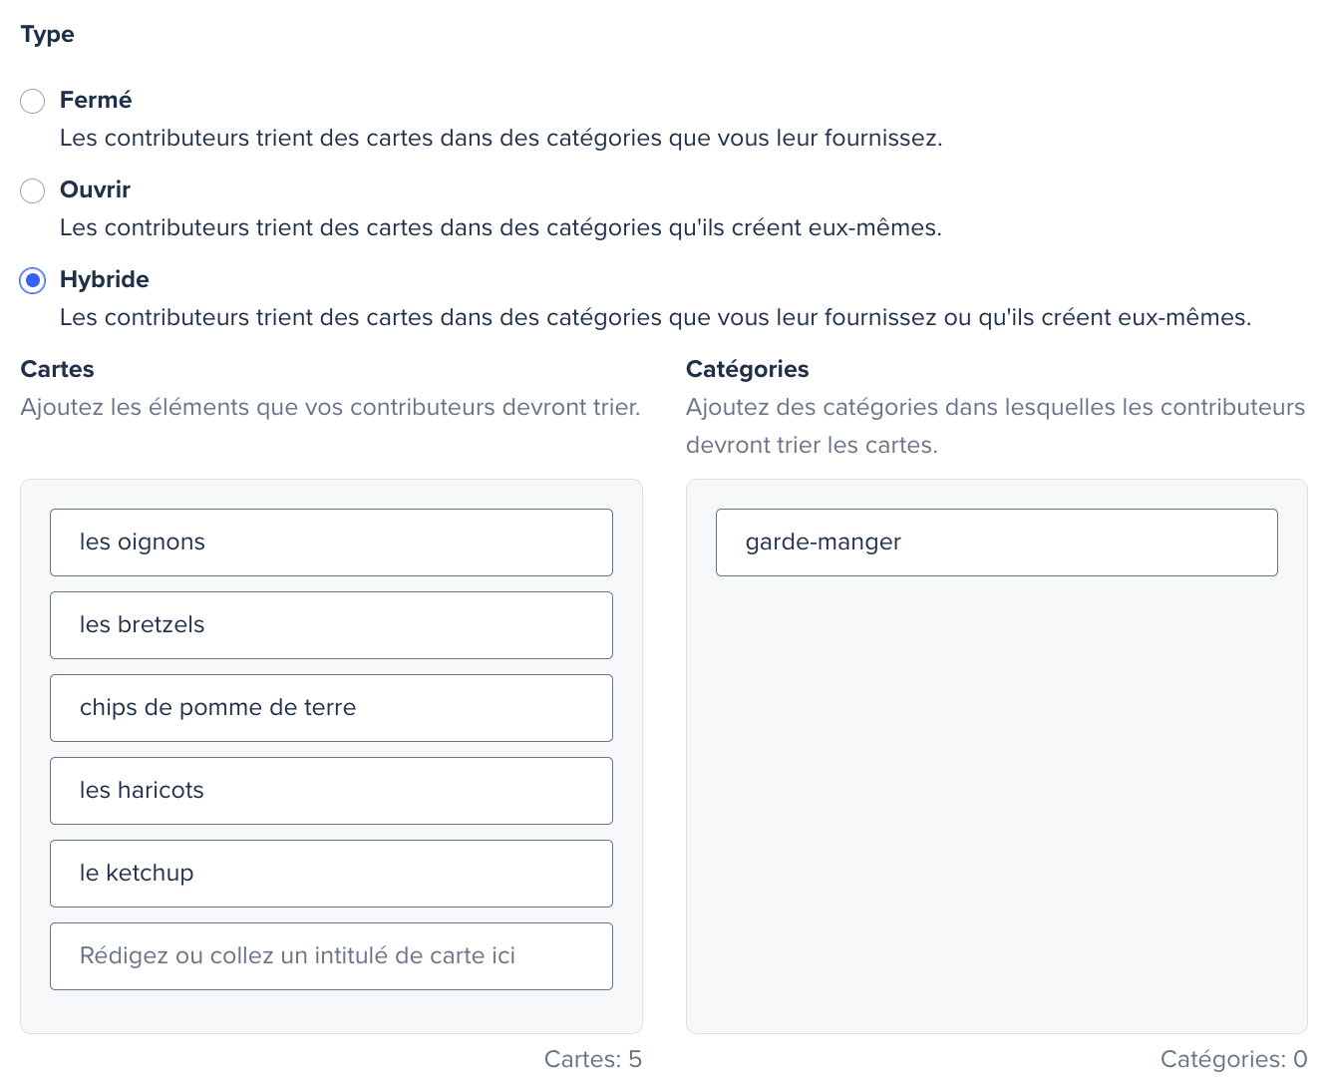The image size is (1326, 1091).
Task: Focus the "les oignons" card field
Action: 331,543
